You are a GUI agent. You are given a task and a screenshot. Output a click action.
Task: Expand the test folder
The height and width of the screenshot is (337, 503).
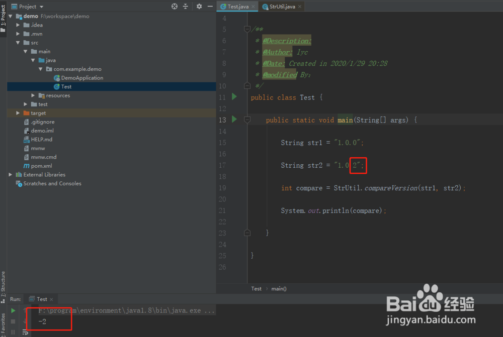tap(25, 104)
